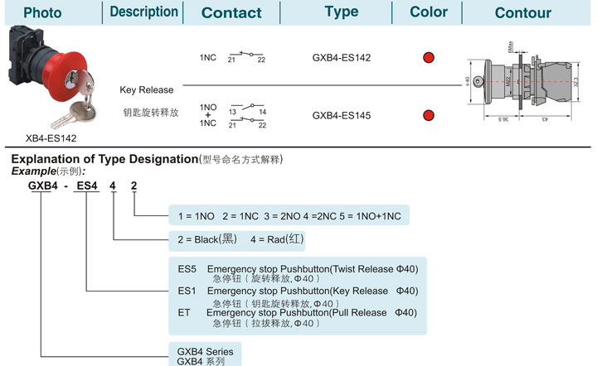
Task: Click the GXB4-ES145 type label
Action: pyautogui.click(x=341, y=116)
